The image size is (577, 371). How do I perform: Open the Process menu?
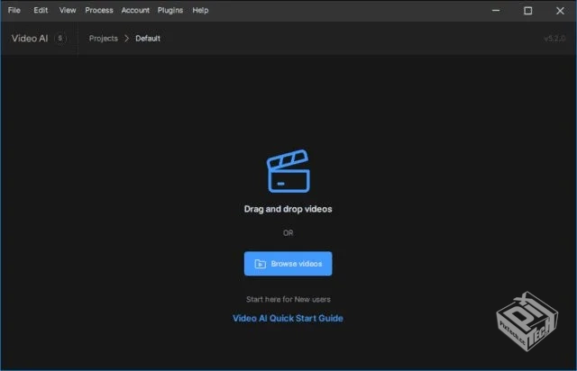click(99, 10)
